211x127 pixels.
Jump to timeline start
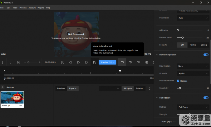coord(62,62)
